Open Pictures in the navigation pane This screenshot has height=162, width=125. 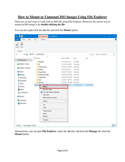pos(21,87)
